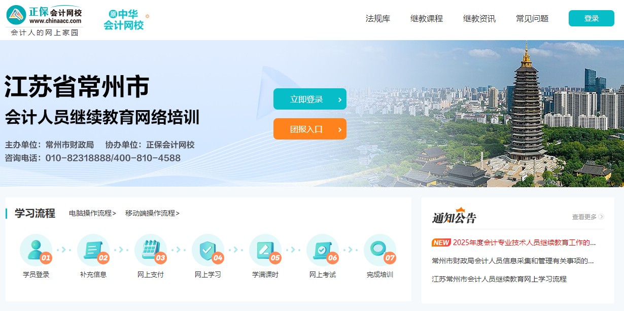Image resolution: width=624 pixels, height=311 pixels.
Task: Click the 学员登录 label text
Action: (x=36, y=274)
